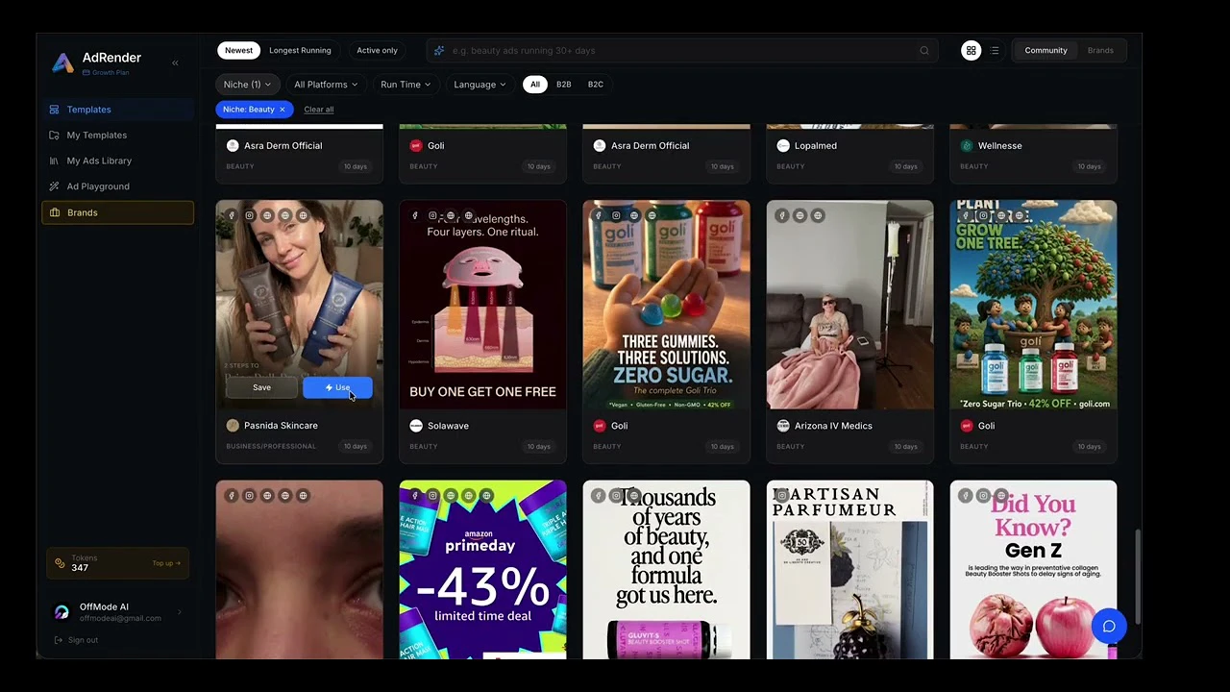Image resolution: width=1230 pixels, height=692 pixels.
Task: Expand account menu chevron beside OffMode AI
Action: pyautogui.click(x=179, y=612)
